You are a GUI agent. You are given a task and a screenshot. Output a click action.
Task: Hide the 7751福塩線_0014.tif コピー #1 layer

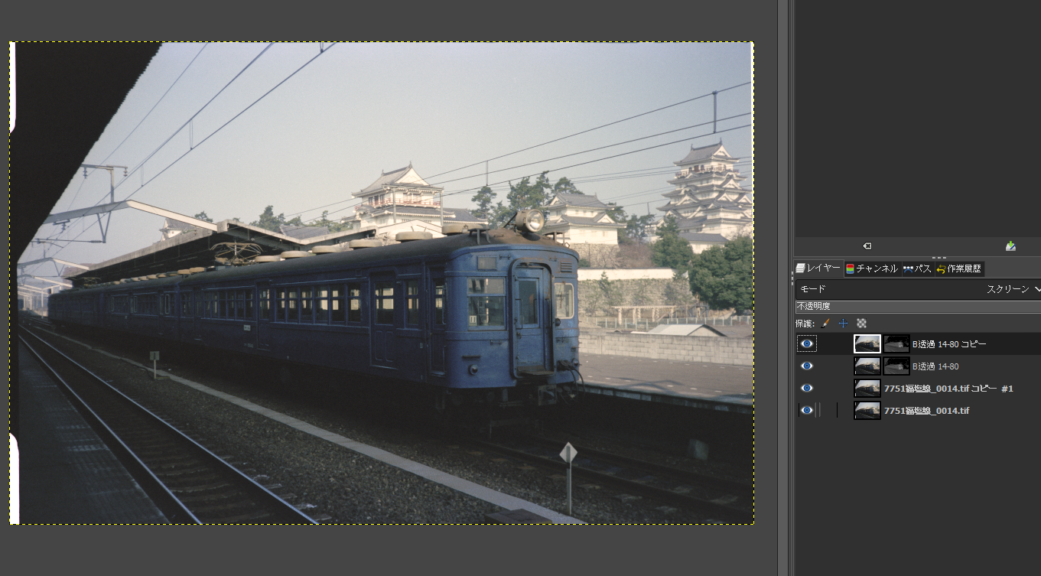pyautogui.click(x=806, y=389)
